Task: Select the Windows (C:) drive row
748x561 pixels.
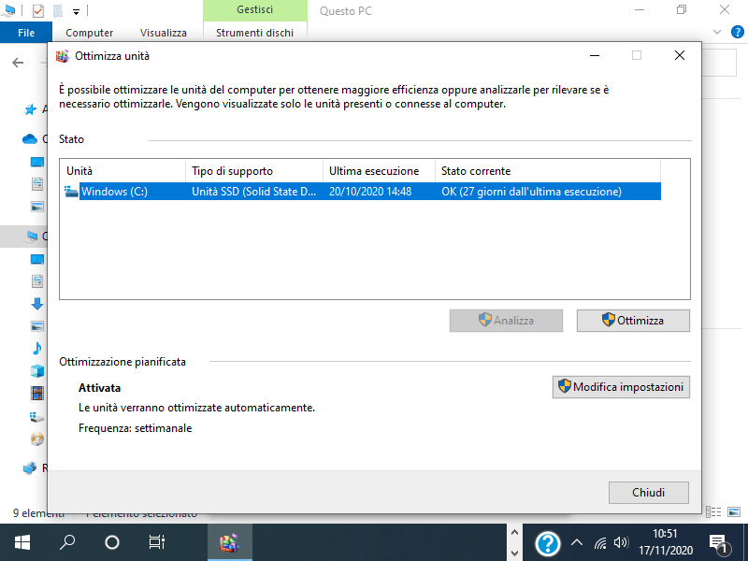Action: (280, 192)
